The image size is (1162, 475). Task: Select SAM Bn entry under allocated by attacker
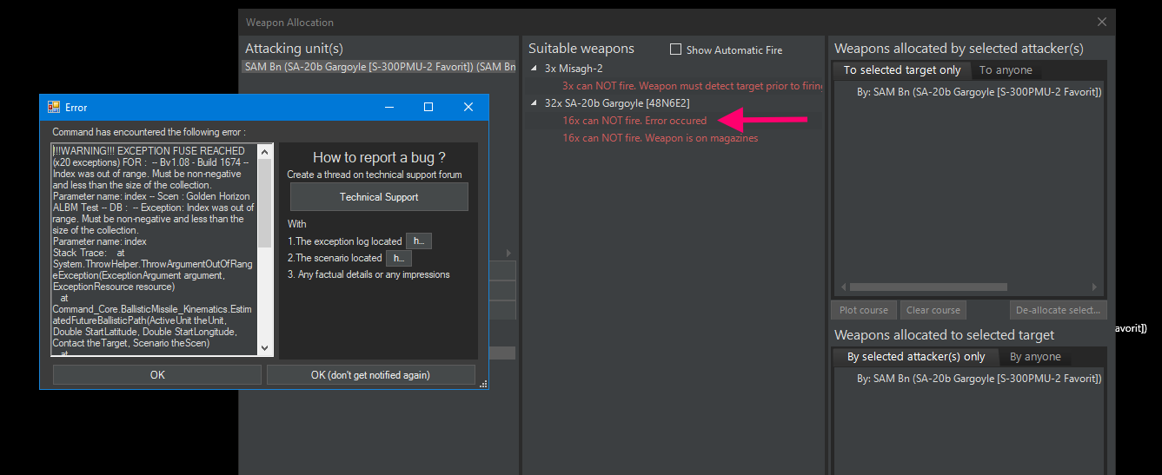pyautogui.click(x=979, y=92)
